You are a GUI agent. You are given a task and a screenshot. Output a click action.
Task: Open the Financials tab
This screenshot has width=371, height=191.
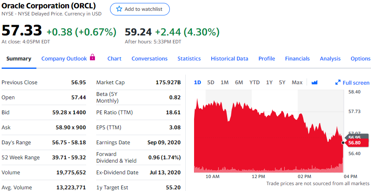(297, 59)
